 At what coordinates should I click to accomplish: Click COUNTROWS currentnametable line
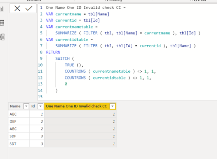click(110, 71)
